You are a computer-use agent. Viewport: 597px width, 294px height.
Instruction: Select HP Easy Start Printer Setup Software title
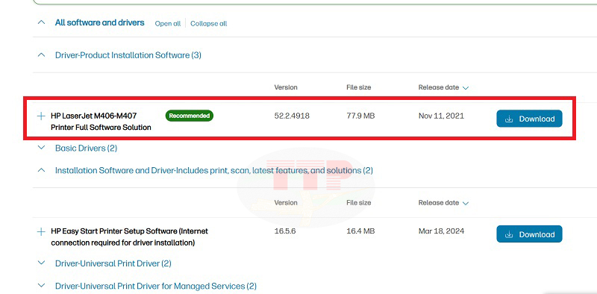click(x=129, y=237)
